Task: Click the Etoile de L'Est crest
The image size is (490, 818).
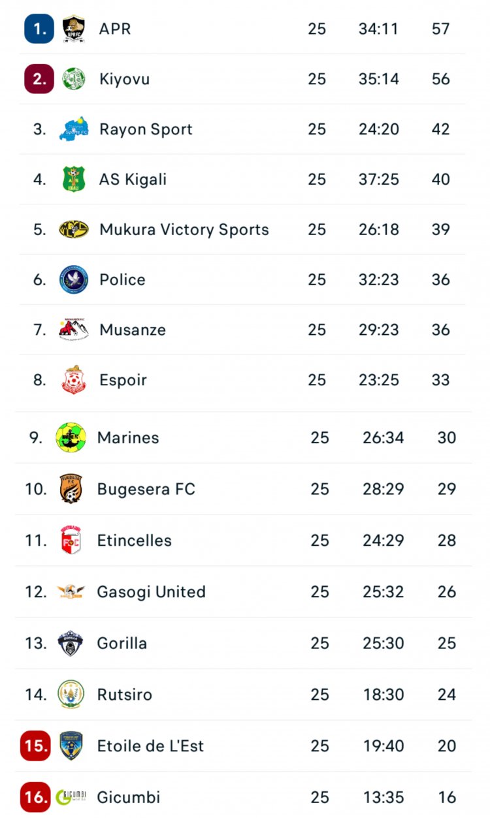Action: tap(71, 746)
